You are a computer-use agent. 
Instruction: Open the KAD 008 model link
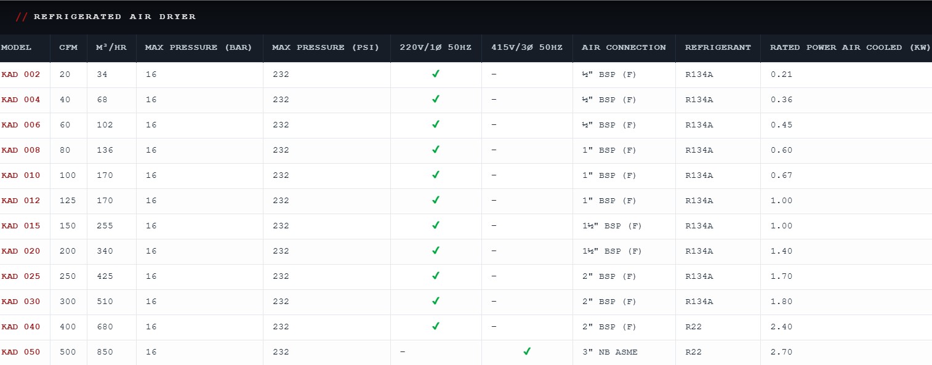point(21,150)
